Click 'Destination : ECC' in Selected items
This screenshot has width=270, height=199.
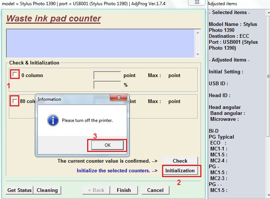click(229, 36)
